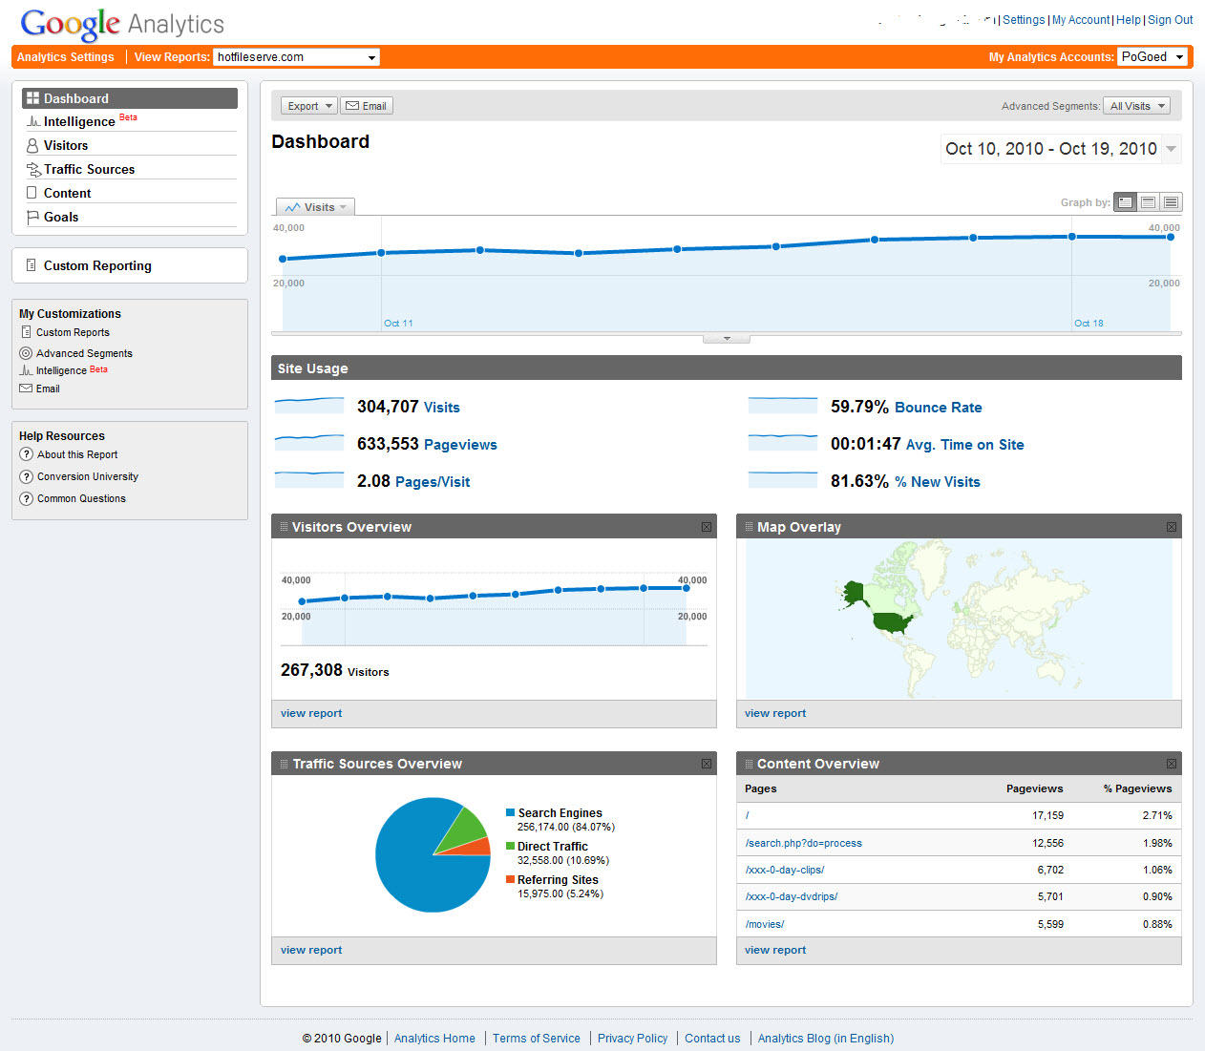Screen dimensions: 1205x1051
Task: Click the United States on map overlay
Action: pos(893,623)
